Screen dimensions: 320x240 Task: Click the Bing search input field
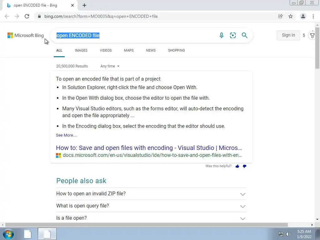click(135, 35)
